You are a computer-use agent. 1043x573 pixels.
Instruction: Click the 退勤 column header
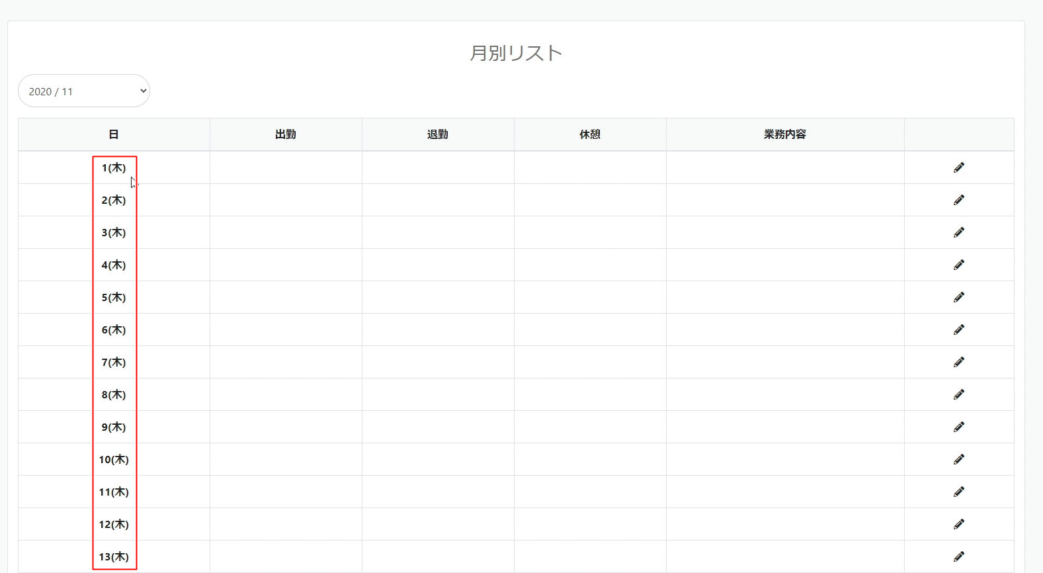(438, 134)
